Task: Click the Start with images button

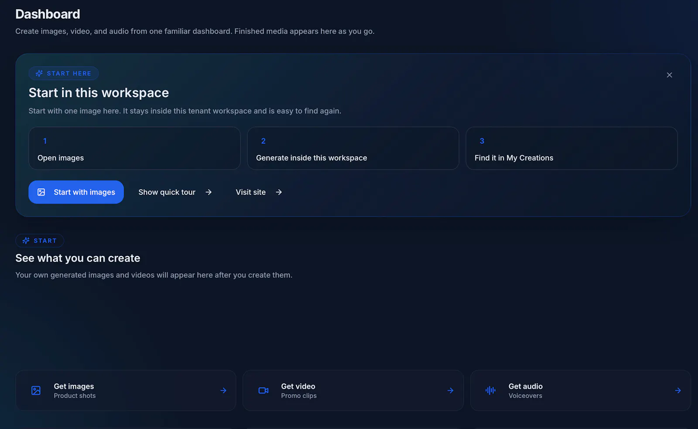Action: click(76, 192)
